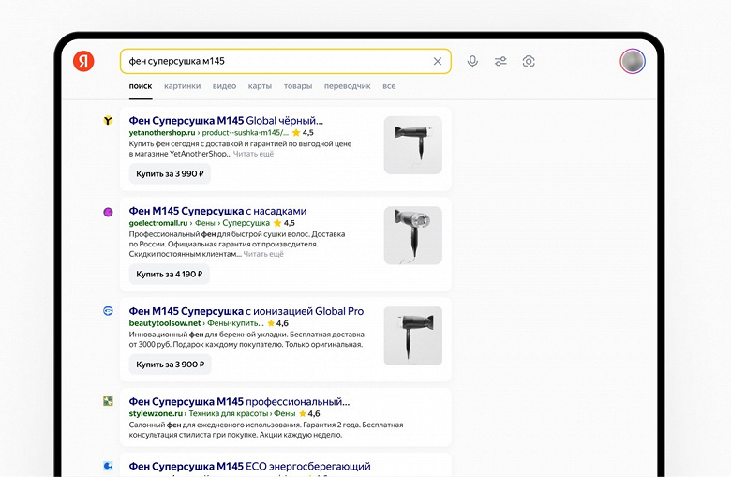Open image search camera icon
The image size is (731, 477).
tap(529, 61)
